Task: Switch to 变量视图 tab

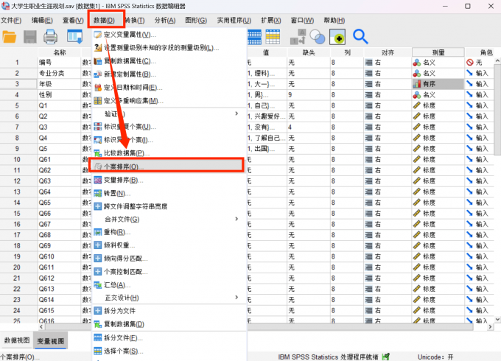Action: tap(51, 341)
